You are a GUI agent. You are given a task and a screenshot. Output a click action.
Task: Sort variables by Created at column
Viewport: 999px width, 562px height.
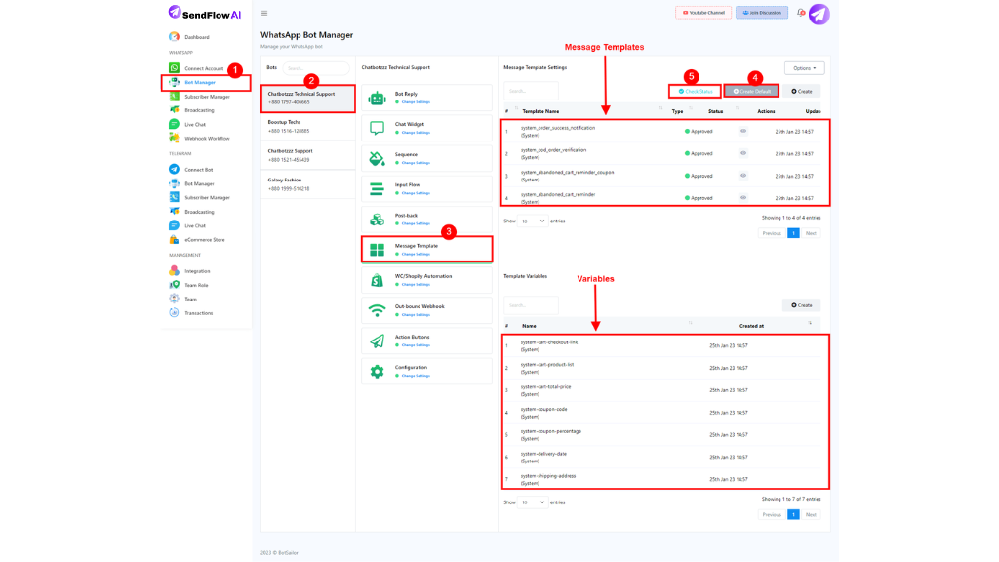click(751, 326)
